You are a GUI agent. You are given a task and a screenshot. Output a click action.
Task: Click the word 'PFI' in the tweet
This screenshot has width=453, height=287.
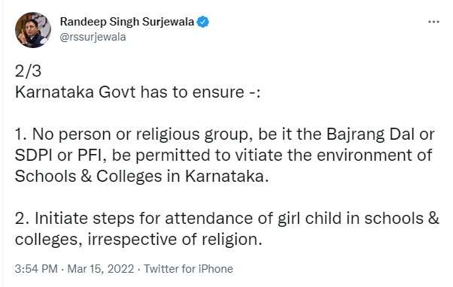click(92, 156)
